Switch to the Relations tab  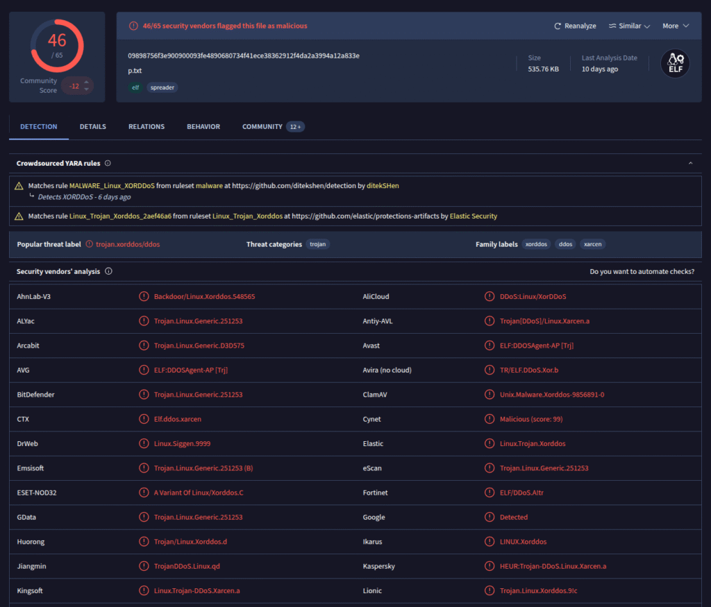147,127
